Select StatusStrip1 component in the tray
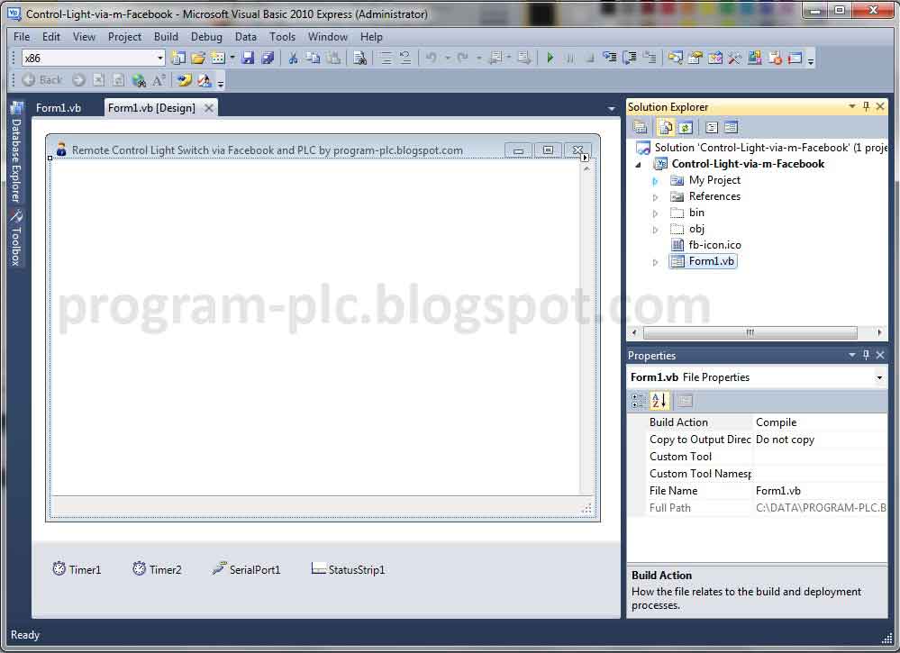 point(348,569)
